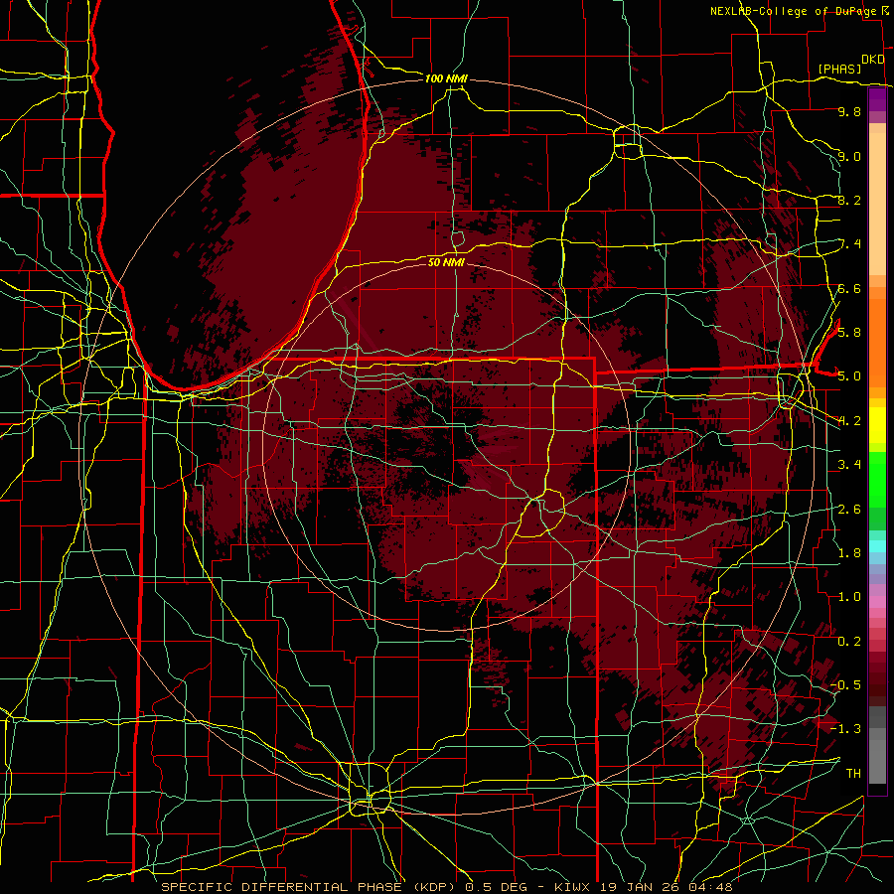Screen dimensions: 894x894
Task: Click the pink swatch on the color bar
Action: (877, 602)
